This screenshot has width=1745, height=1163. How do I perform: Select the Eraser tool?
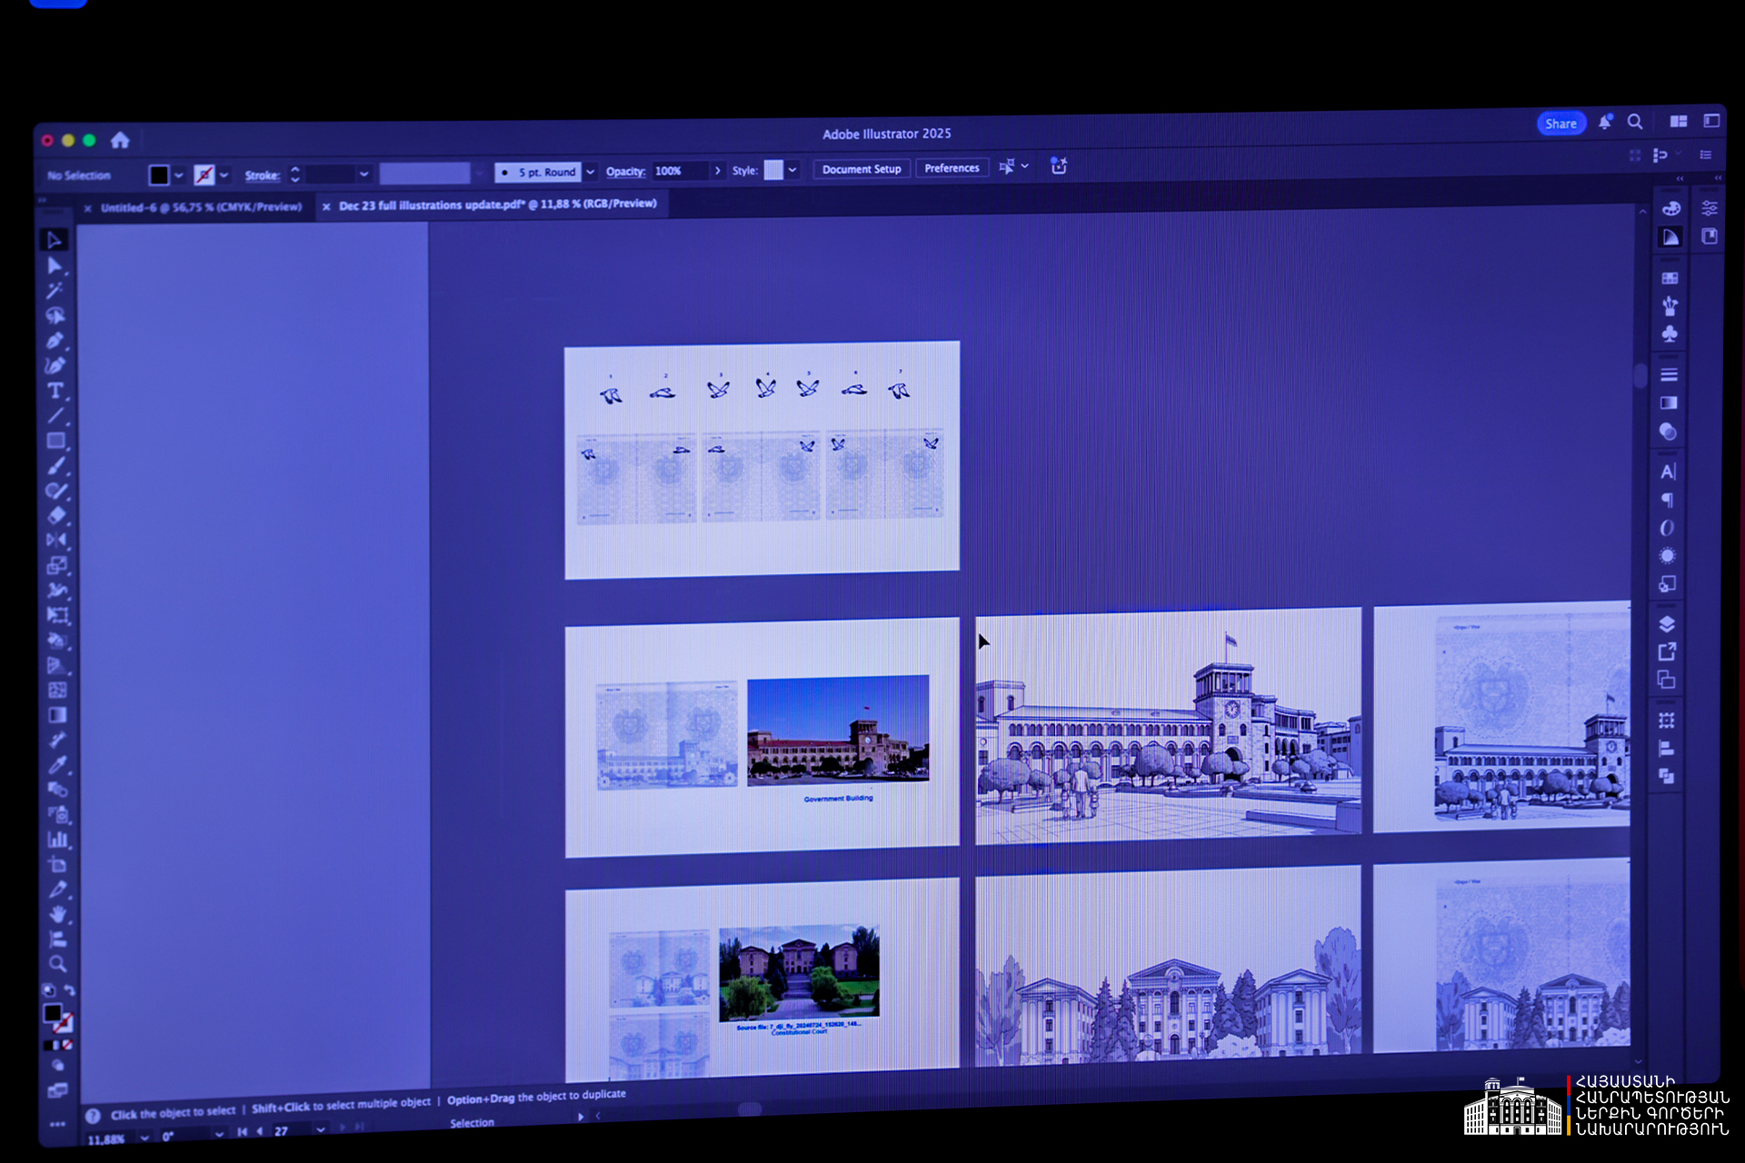pos(56,515)
